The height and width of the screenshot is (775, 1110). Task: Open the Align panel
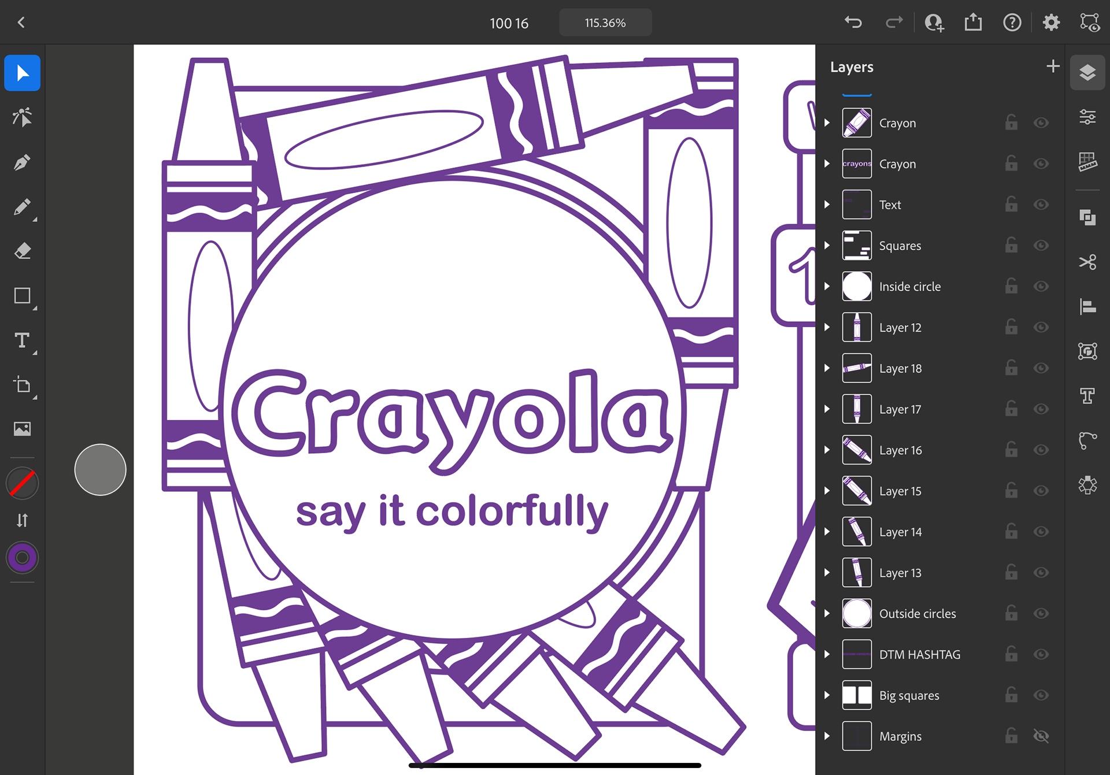[x=1087, y=306]
